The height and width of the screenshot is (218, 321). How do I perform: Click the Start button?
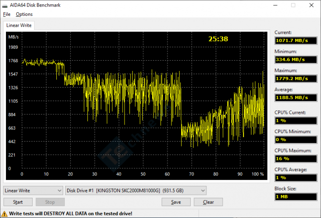click(x=18, y=202)
